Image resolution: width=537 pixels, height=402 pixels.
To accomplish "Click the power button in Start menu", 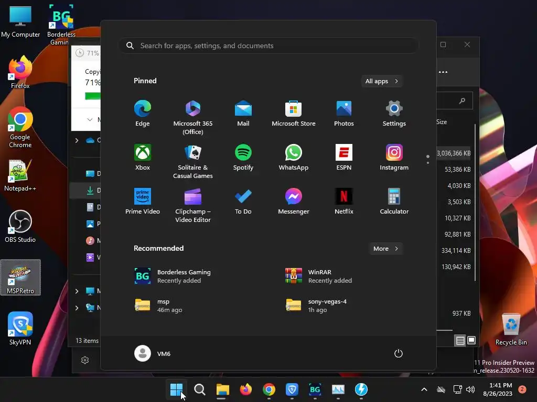I will (x=399, y=353).
